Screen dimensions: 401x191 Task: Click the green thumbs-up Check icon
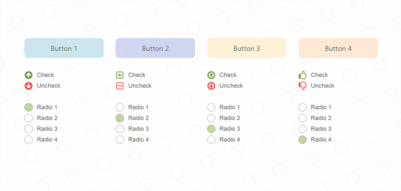(302, 75)
